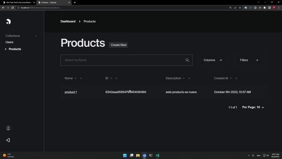Screen dimensions: 282x159
Task: Sort the Name column ascending
Action: tap(75, 78)
